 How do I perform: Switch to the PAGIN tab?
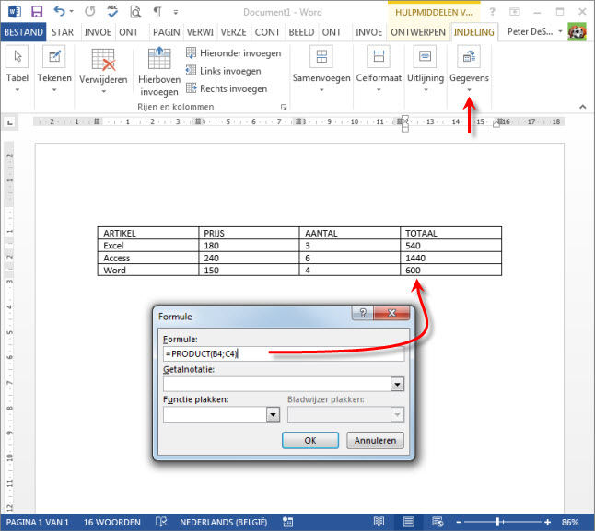point(166,32)
